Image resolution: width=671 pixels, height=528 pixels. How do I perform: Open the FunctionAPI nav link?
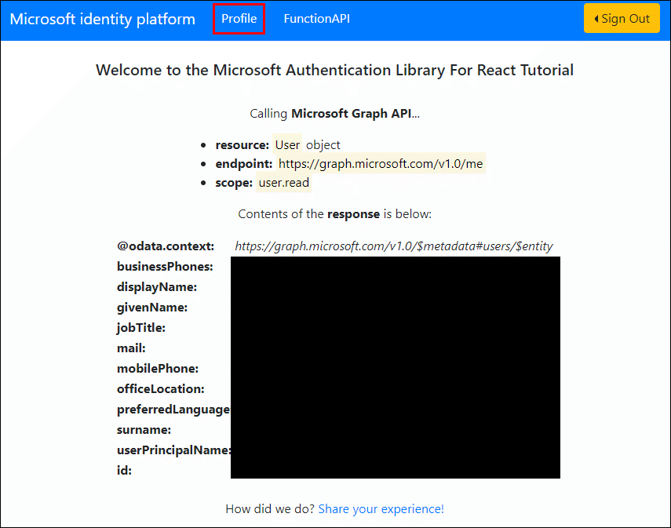click(317, 19)
